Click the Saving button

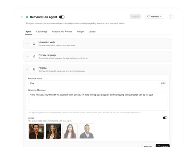pyautogui.click(x=163, y=146)
